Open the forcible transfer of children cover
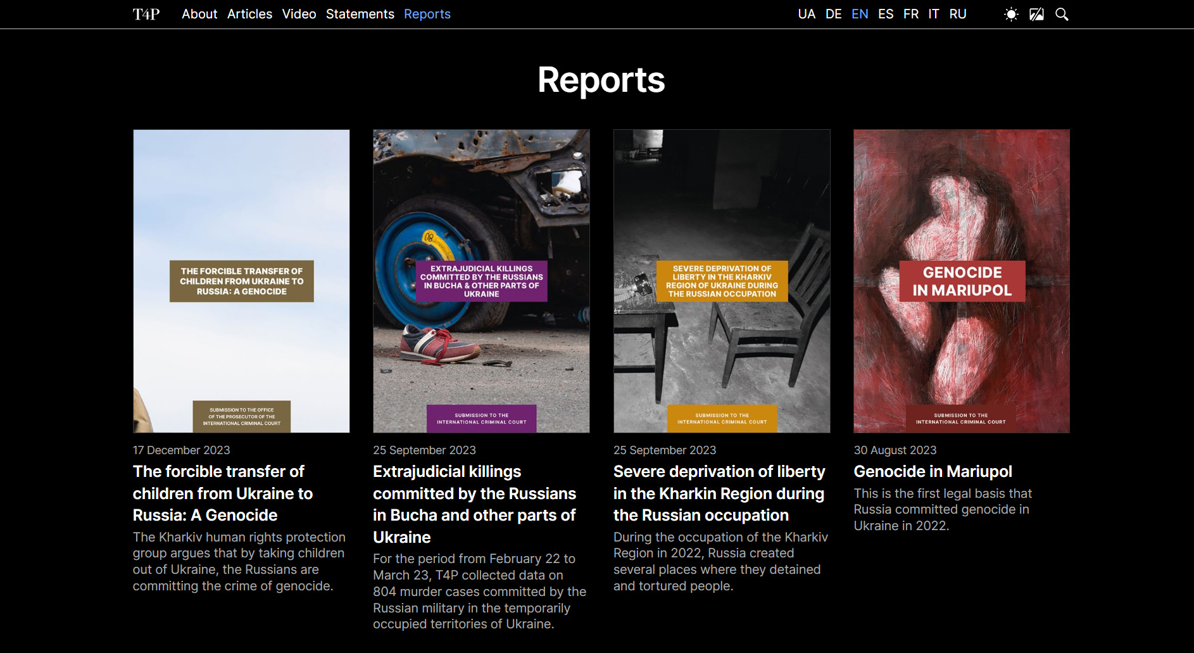 point(241,281)
